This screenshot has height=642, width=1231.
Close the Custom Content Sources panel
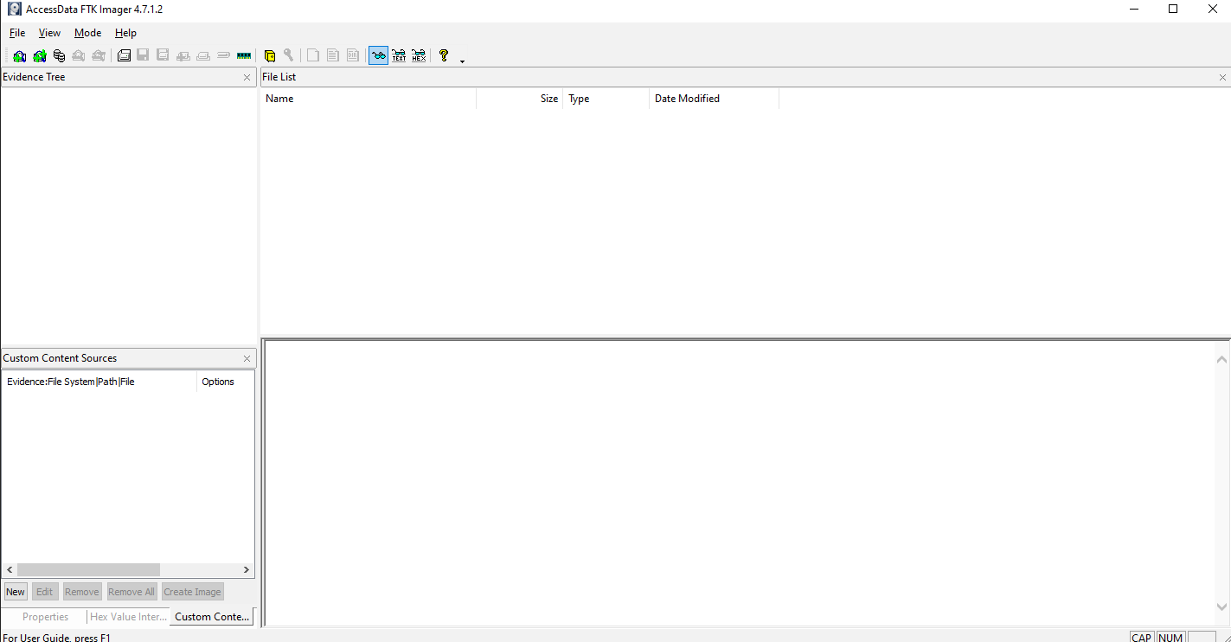click(247, 358)
